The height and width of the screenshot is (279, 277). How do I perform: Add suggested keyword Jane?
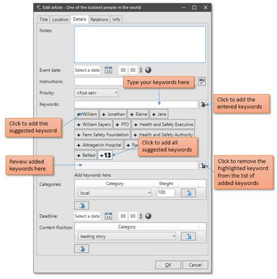(x=159, y=114)
